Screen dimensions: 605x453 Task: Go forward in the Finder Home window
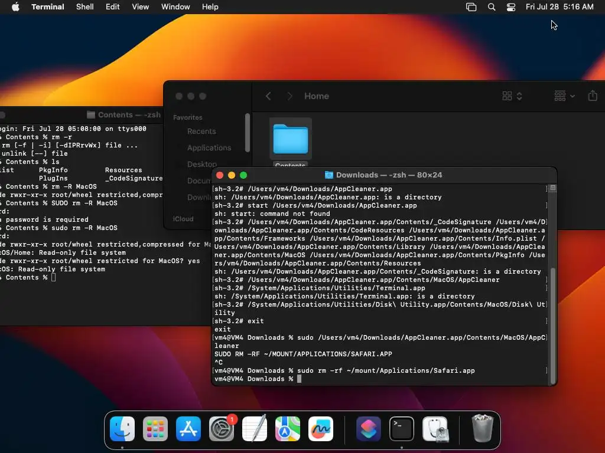tap(290, 96)
